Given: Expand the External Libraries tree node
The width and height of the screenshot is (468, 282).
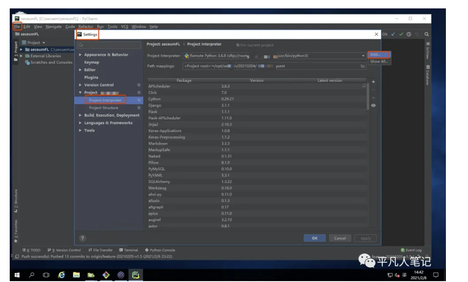Looking at the screenshot, I should point(21,56).
